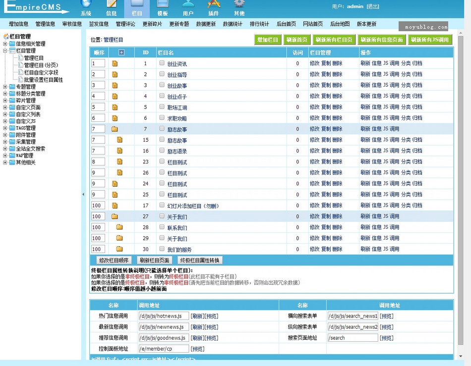Click the file icon for 职场江湖 row
The width and height of the screenshot is (471, 366).
pos(115,107)
